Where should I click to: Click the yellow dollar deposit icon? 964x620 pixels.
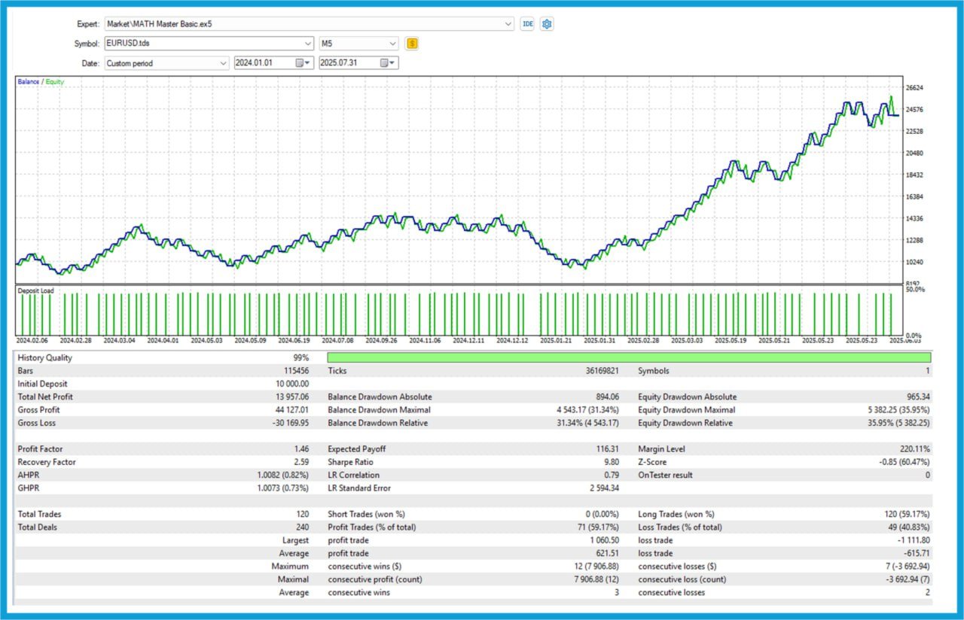pos(412,43)
